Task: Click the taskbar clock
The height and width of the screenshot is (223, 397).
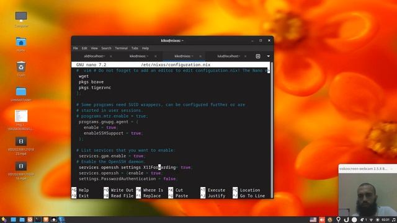Action: (x=386, y=220)
